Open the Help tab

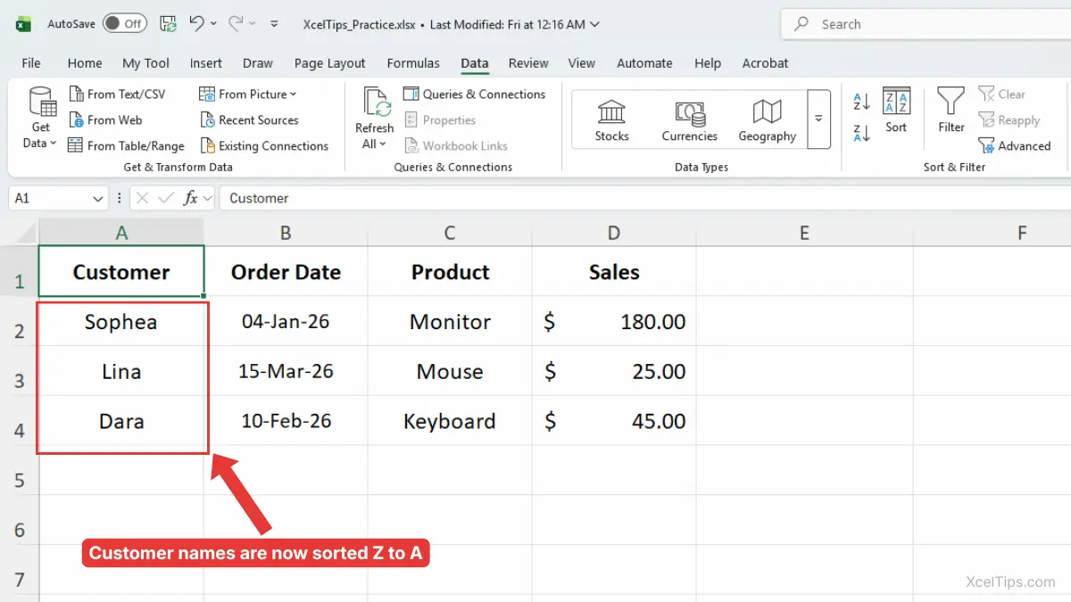tap(708, 63)
